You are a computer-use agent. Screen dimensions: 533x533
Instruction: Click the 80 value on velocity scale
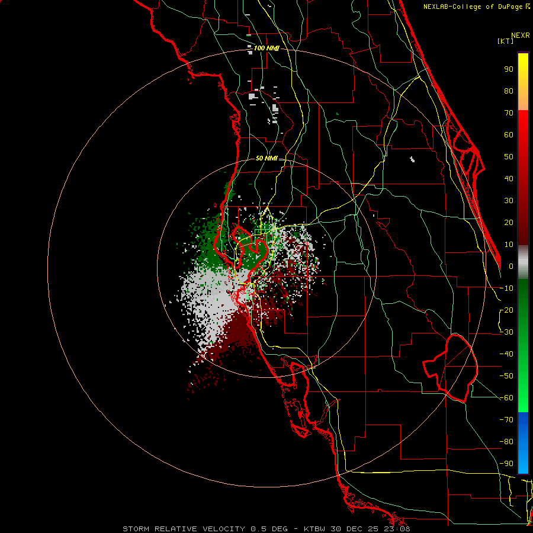coord(509,91)
